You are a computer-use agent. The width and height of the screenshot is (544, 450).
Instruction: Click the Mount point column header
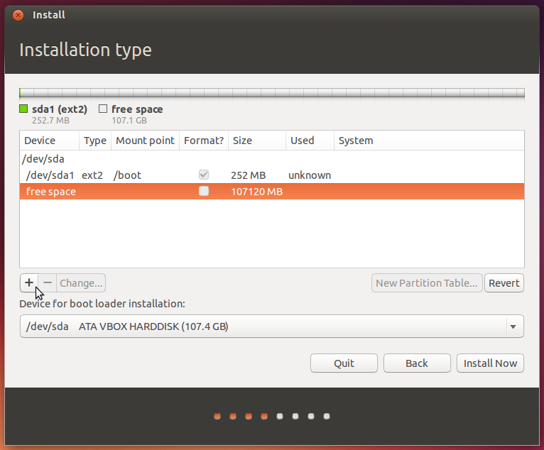pos(145,141)
